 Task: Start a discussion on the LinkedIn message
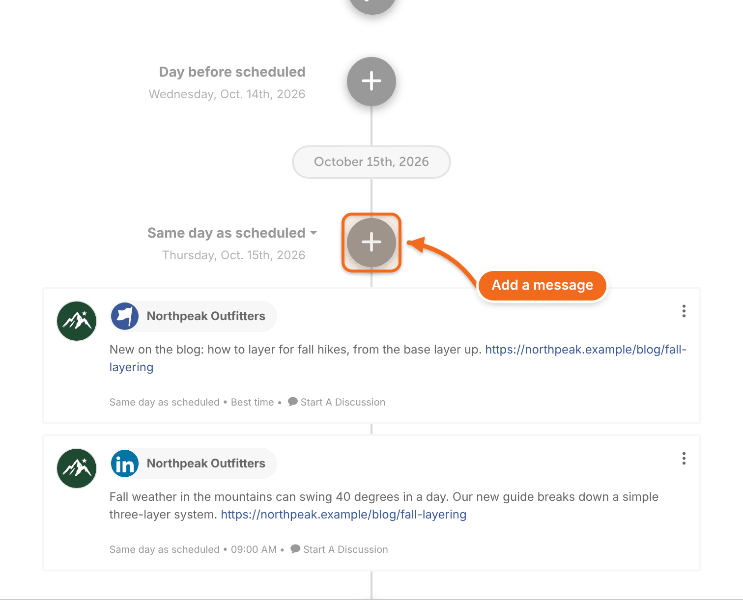[x=339, y=549]
